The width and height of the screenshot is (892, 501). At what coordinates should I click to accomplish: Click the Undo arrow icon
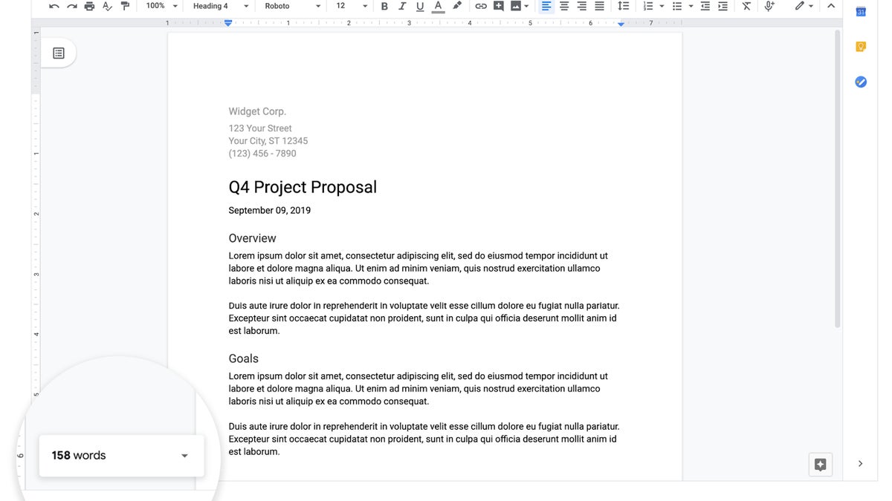coord(54,6)
